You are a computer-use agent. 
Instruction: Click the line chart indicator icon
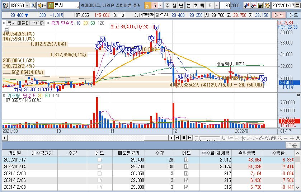click(254, 5)
